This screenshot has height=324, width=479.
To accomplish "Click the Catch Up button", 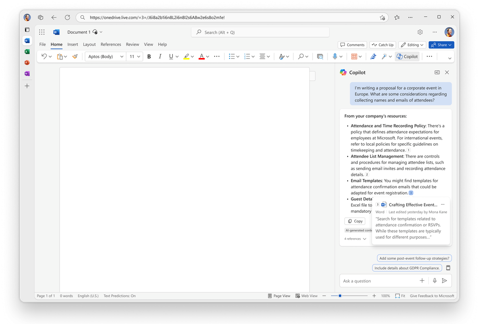I will point(383,45).
